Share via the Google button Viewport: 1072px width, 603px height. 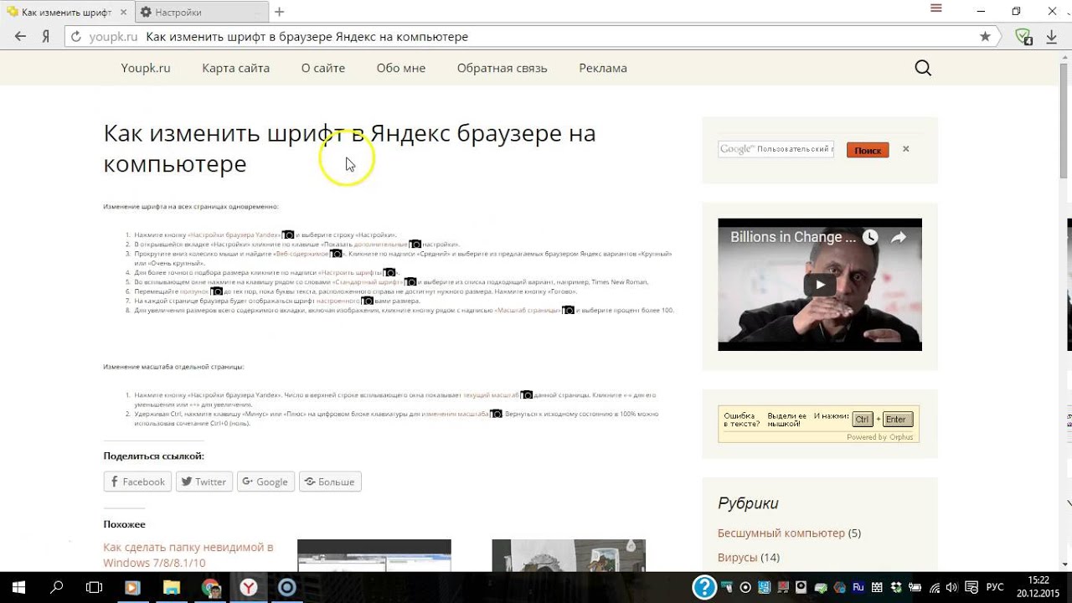point(265,482)
